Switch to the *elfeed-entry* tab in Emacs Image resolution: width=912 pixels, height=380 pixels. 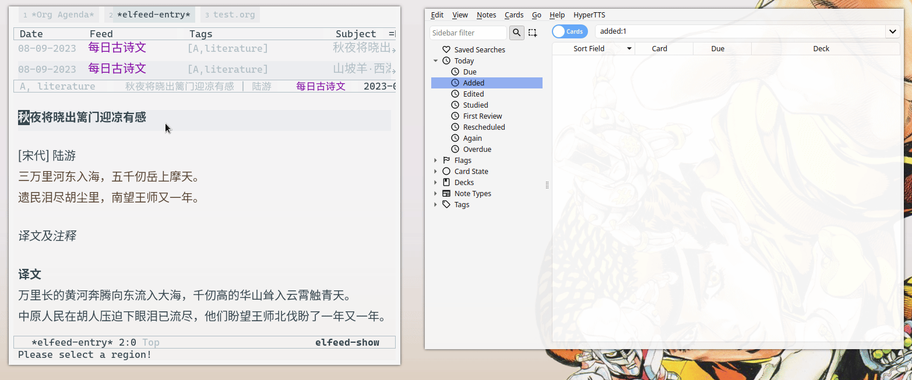point(150,15)
